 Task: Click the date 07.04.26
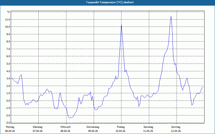pos(38,131)
